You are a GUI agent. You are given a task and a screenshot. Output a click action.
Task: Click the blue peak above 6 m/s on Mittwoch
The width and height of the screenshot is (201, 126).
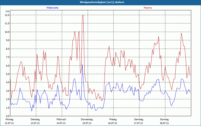pos(82,64)
